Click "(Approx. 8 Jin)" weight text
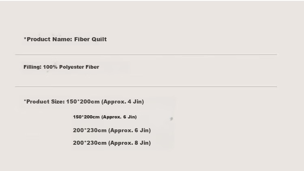Screen dimensions: 304x171 pyautogui.click(x=130, y=143)
